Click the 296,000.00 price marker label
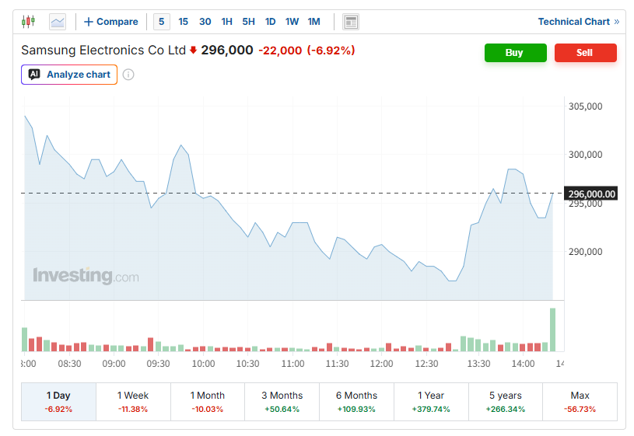 (x=591, y=194)
